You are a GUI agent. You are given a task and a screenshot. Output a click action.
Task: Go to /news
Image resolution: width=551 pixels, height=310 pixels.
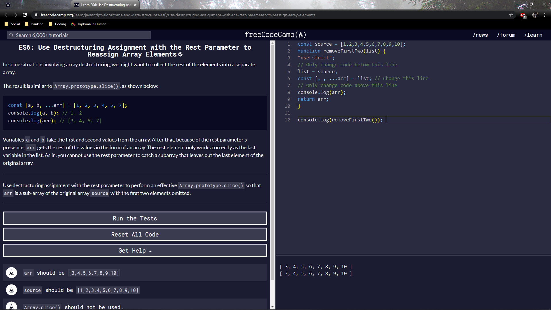480,35
